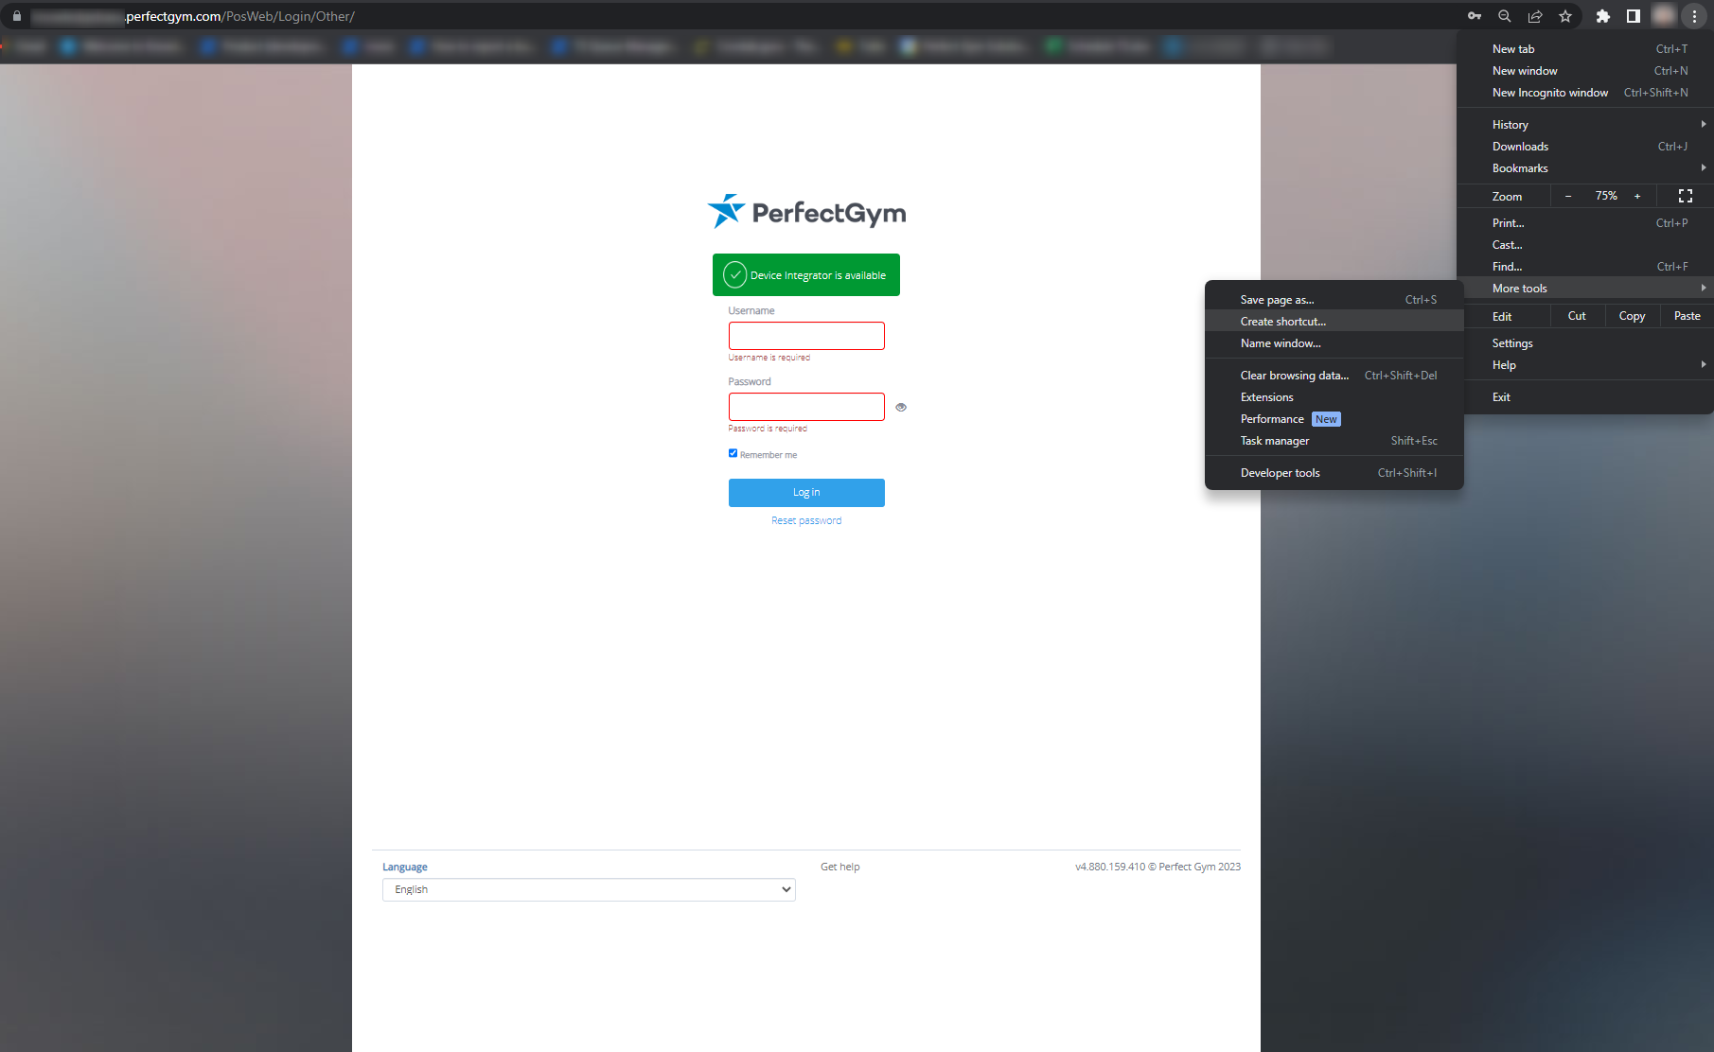Enter fullscreen using the zoom row icon

tap(1685, 196)
